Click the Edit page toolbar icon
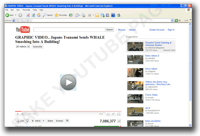Screen dimensions: 200x136 tap(89, 15)
